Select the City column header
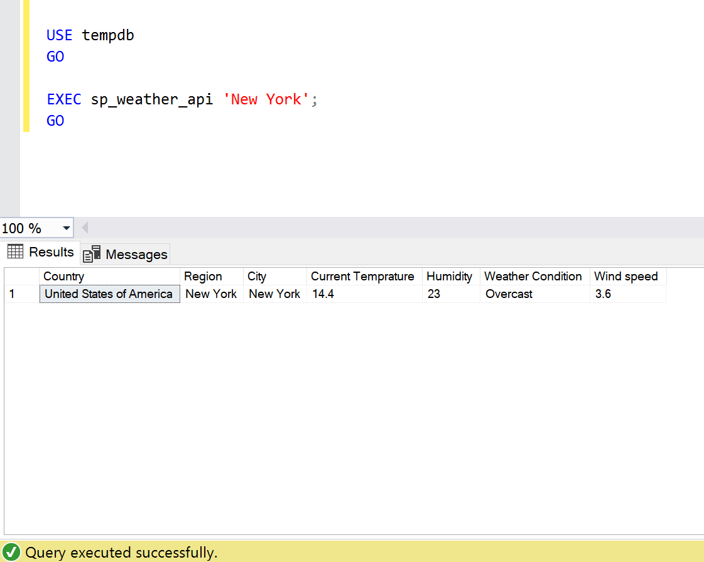The height and width of the screenshot is (562, 704). tap(257, 276)
